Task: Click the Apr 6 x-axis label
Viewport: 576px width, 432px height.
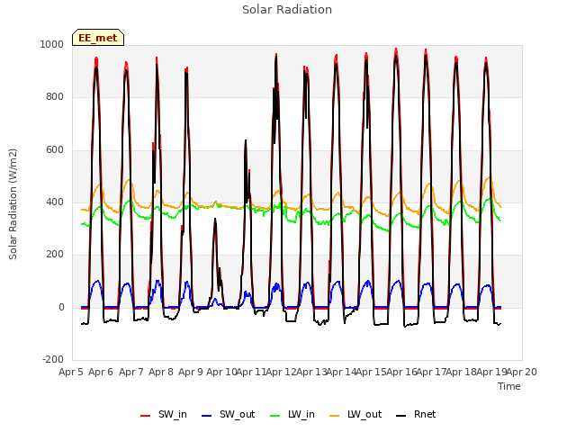Action: [x=101, y=372]
